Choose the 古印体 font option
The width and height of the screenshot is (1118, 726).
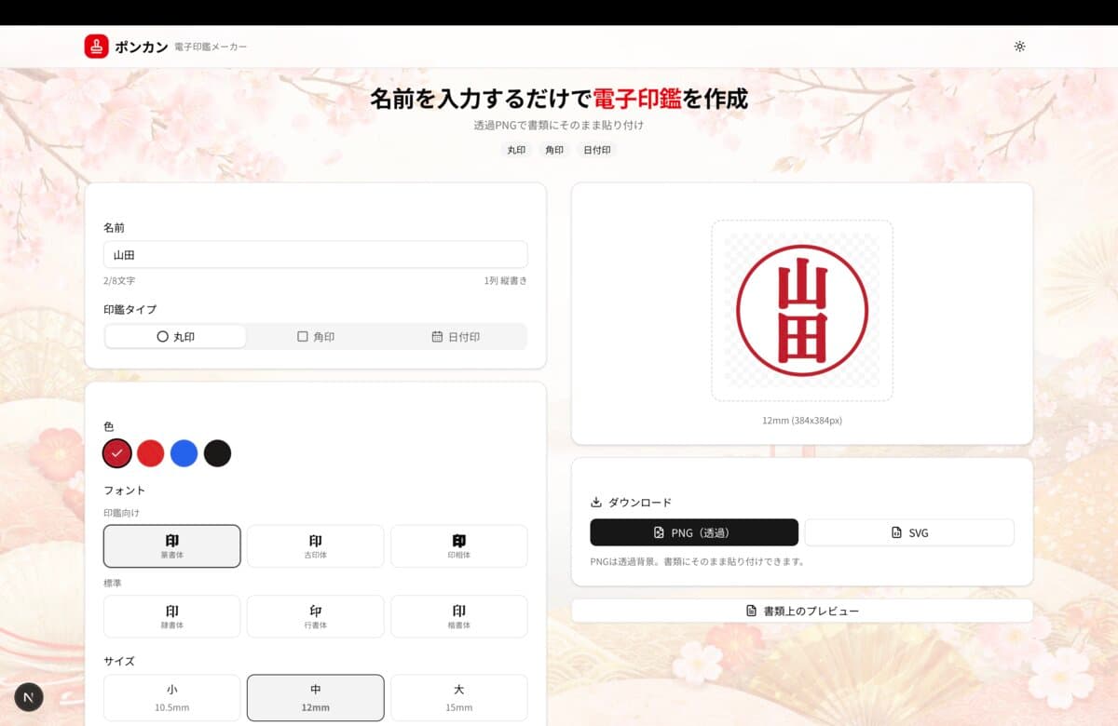click(x=315, y=546)
